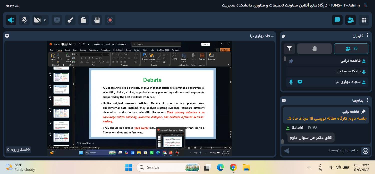
Task: Open the whiteboard brush tool
Action: pos(70,20)
